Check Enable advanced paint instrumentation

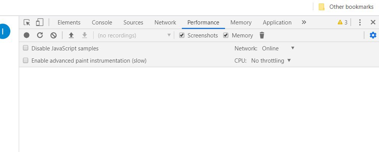26,60
